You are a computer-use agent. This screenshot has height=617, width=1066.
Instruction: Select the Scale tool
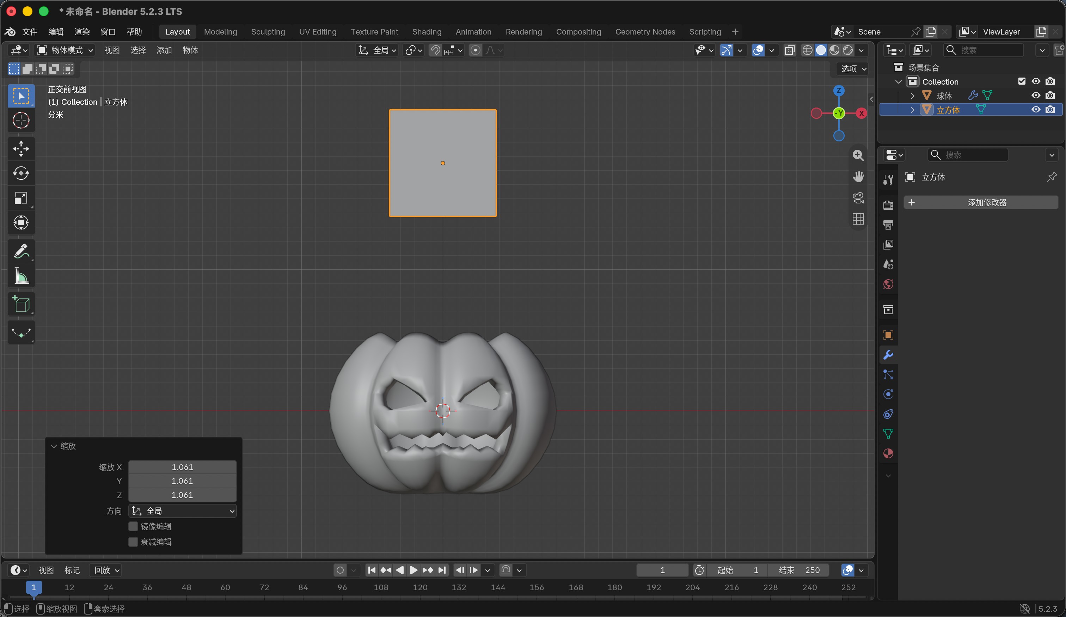(x=21, y=198)
